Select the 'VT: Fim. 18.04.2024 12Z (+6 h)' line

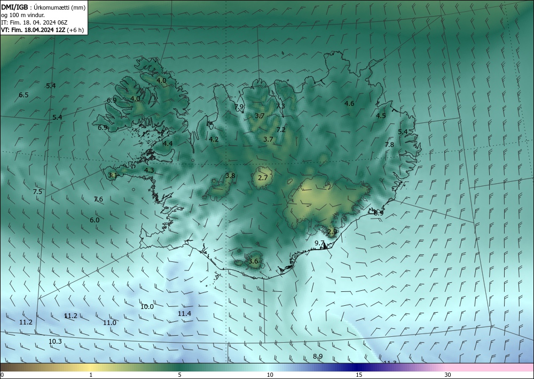tap(43, 29)
